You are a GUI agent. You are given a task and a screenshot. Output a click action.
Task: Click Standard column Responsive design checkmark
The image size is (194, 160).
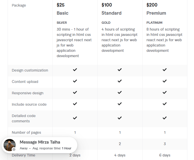[x=120, y=92]
